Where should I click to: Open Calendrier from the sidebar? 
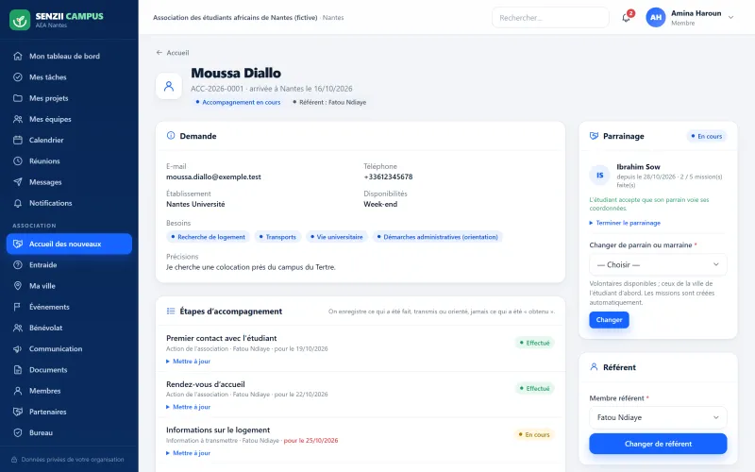pyautogui.click(x=69, y=140)
